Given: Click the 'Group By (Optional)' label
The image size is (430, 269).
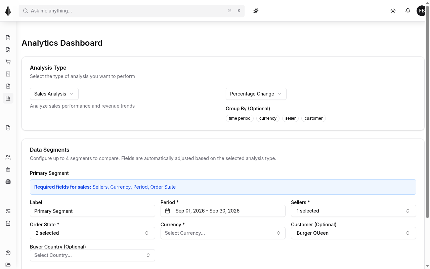Looking at the screenshot, I should pyautogui.click(x=248, y=109).
